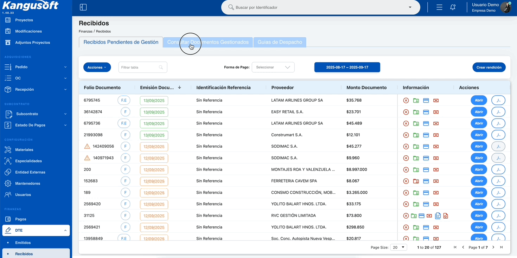The image size is (517, 258).
Task: Open Modificaciones in sidebar
Action: point(28,31)
